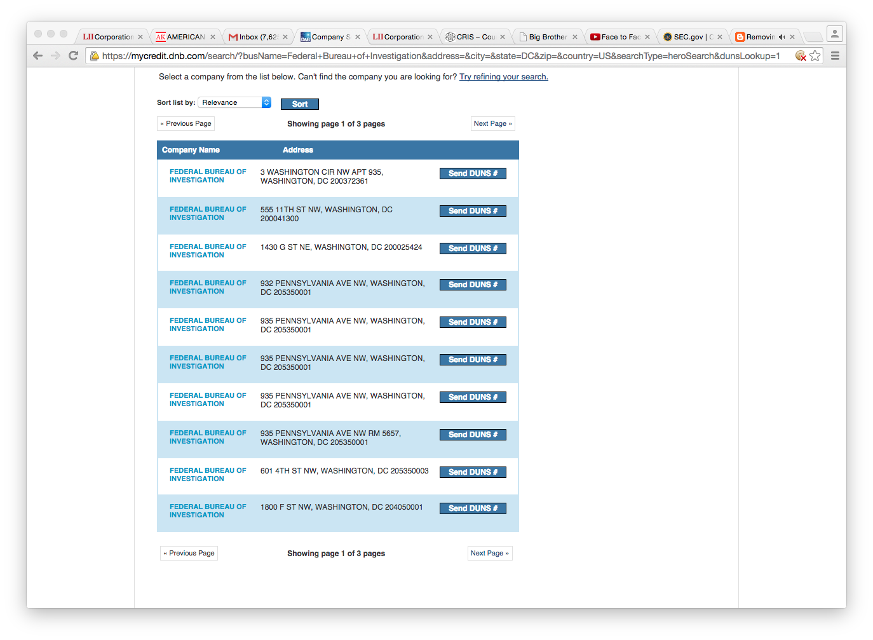The height and width of the screenshot is (640, 873).
Task: Click the Company Name column header
Action: tap(191, 150)
